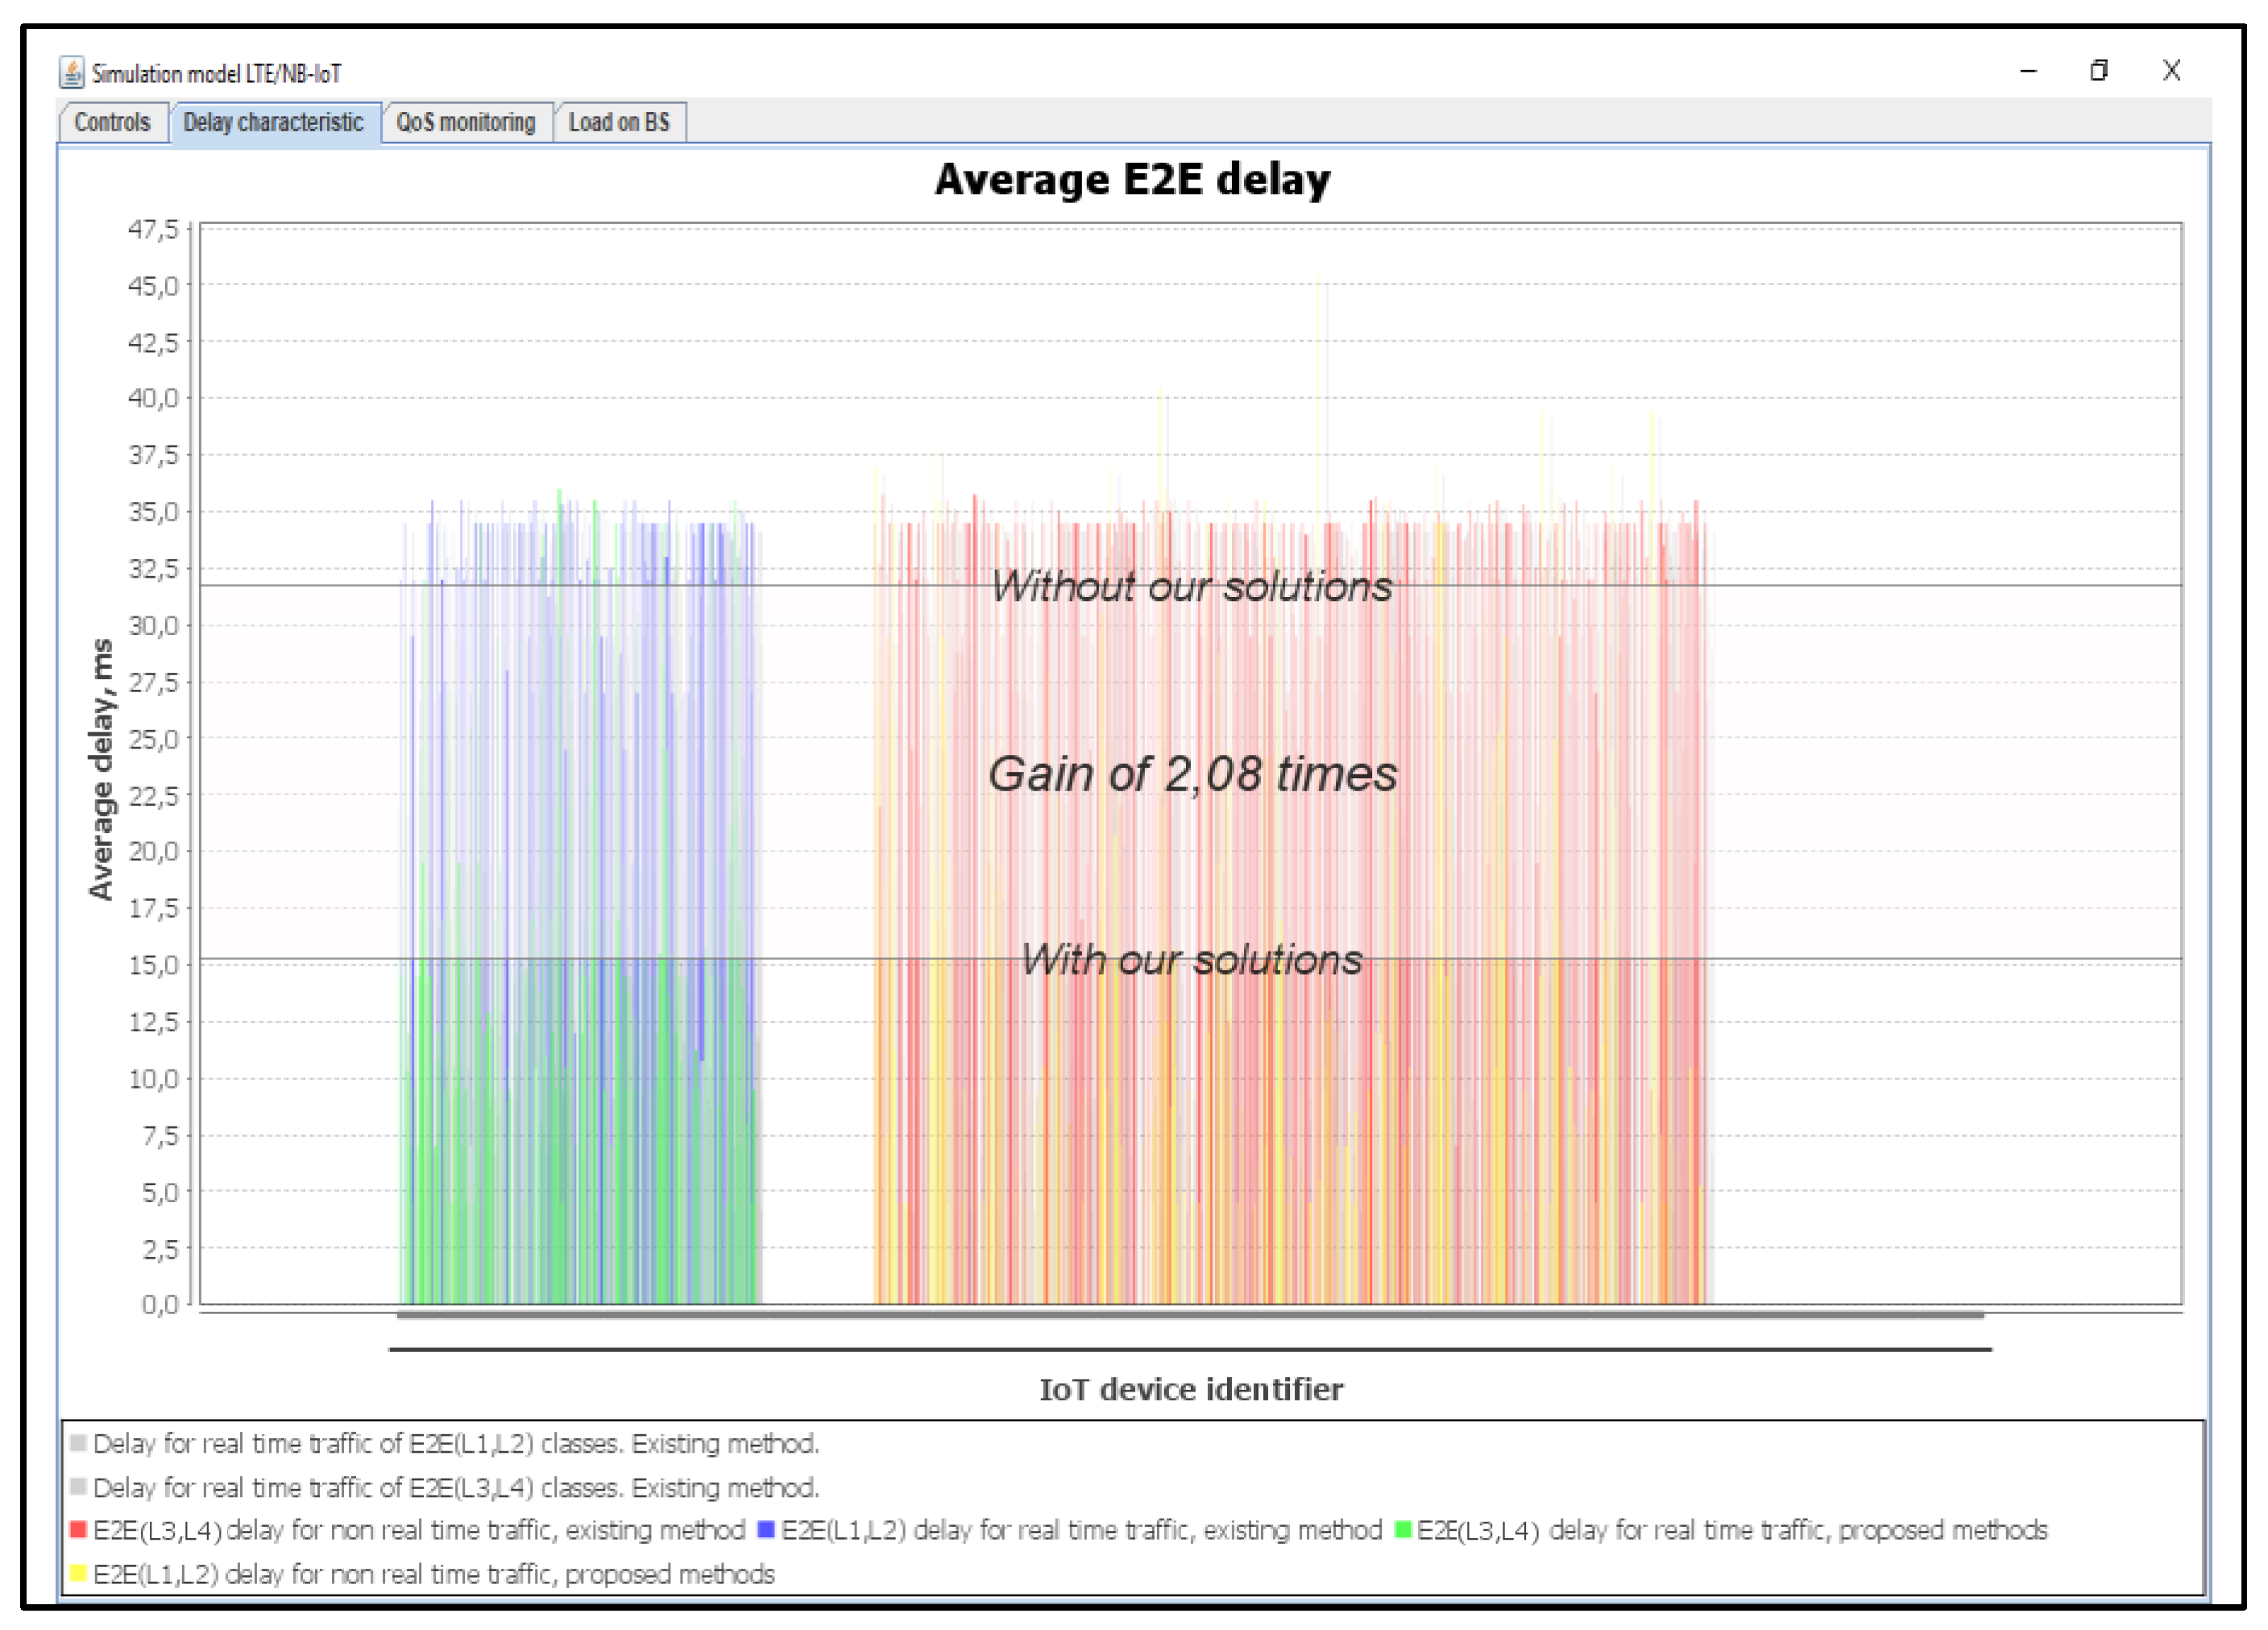Click the yellow legend swatch for E2E(L1,L2) non real time
This screenshot has width=2268, height=1630.
[78, 1574]
